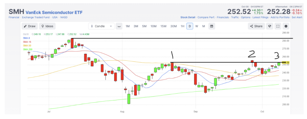This screenshot has width=307, height=119.
Task: Click the SMA 16 indicator label
Action: click(27, 42)
